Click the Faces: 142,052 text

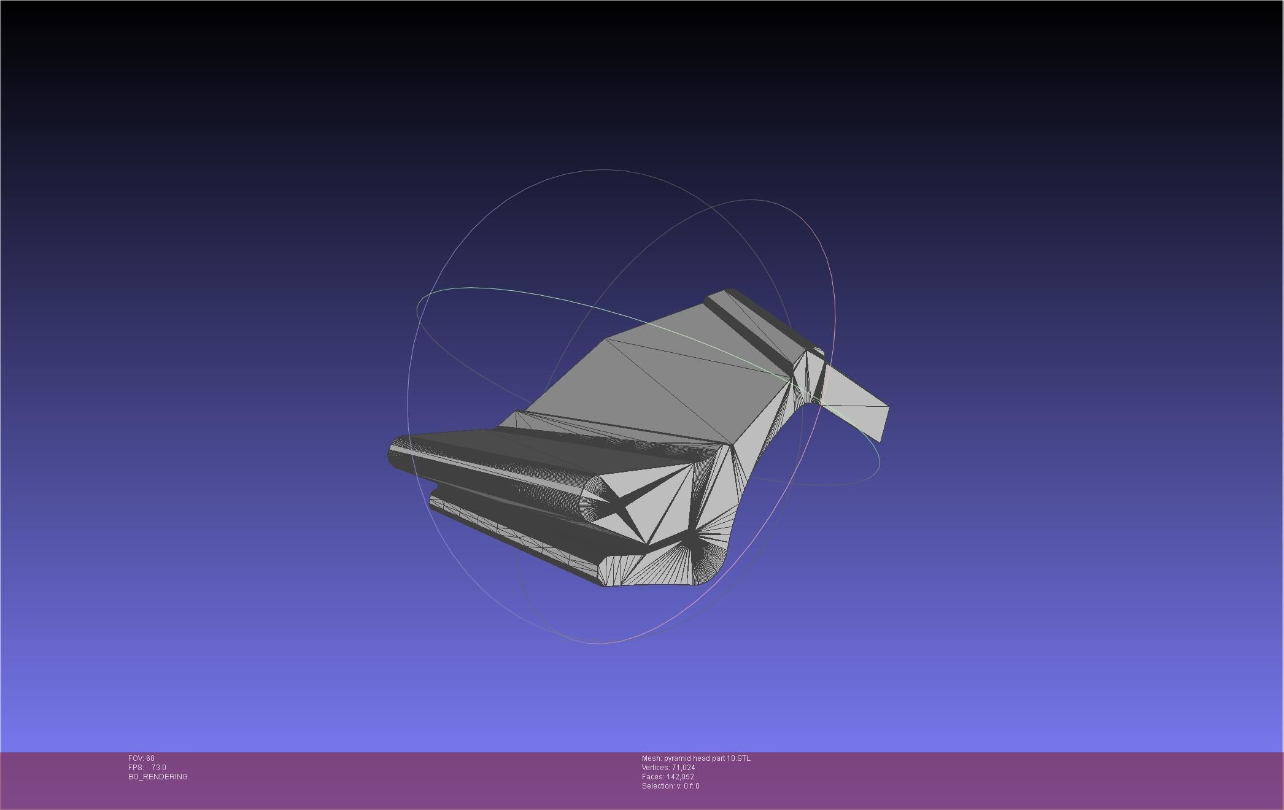[x=668, y=777]
